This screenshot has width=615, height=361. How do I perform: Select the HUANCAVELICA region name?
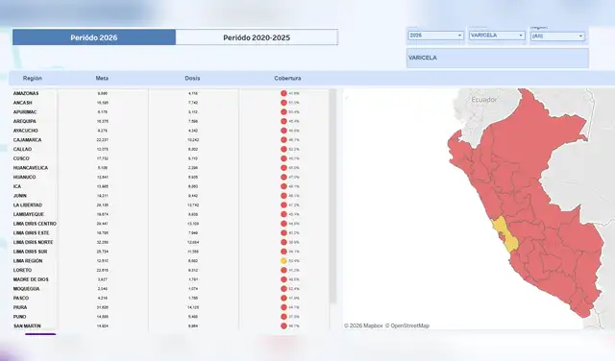point(31,168)
